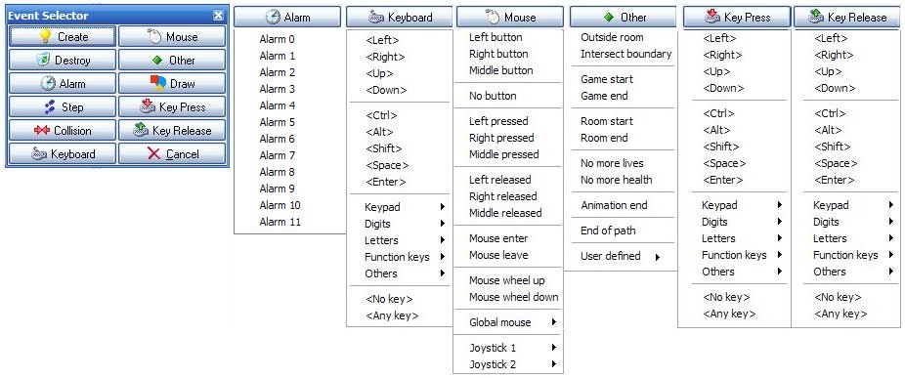
Task: Select Alarm 5 from the Alarm list
Action: point(277,122)
